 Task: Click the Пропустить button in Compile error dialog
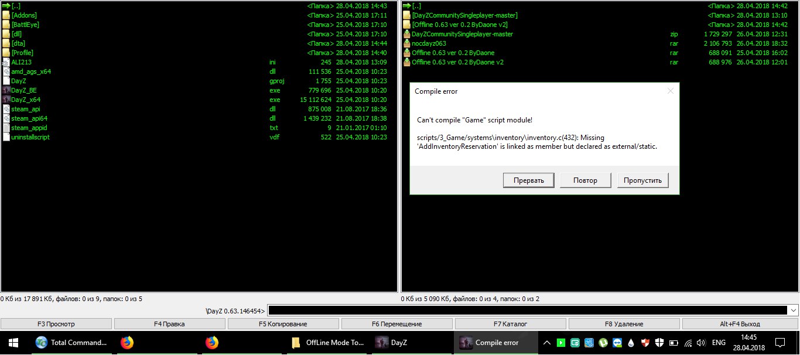(x=642, y=180)
